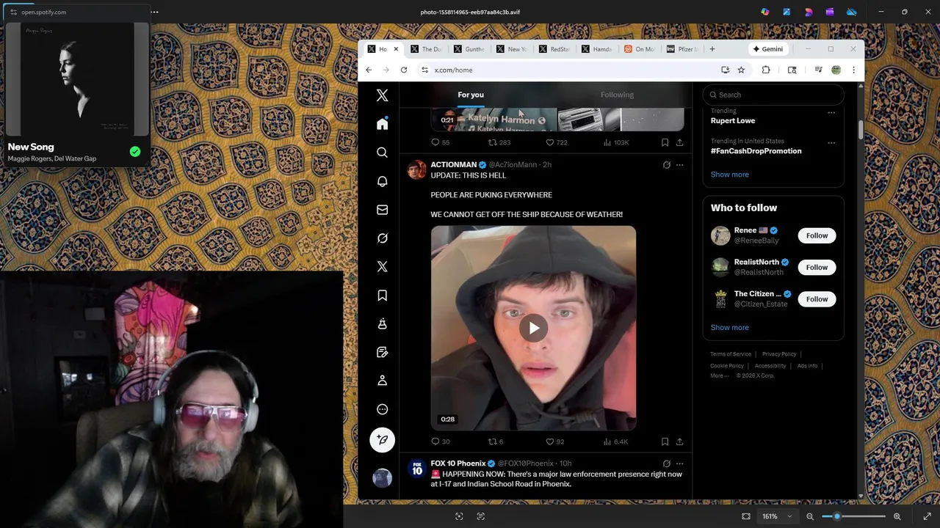The width and height of the screenshot is (940, 528).
Task: Open the Hamda browser tab
Action: (x=597, y=49)
